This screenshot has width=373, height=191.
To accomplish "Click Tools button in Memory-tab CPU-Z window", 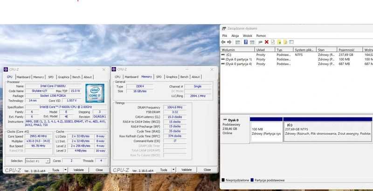I will point(164,170).
